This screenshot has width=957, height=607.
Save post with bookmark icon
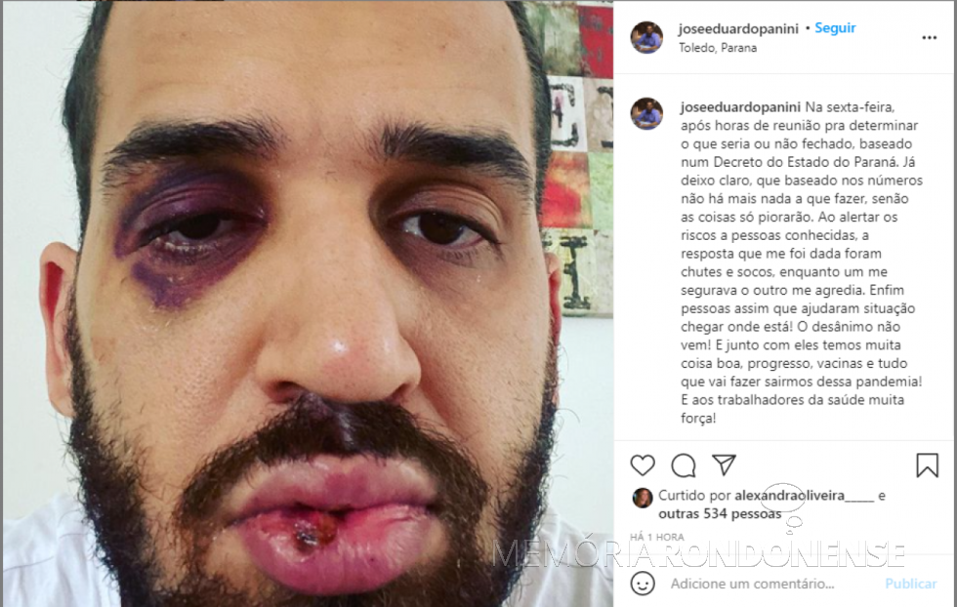click(x=927, y=465)
